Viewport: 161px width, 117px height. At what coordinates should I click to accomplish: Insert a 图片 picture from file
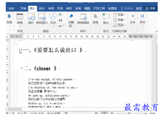31,19
